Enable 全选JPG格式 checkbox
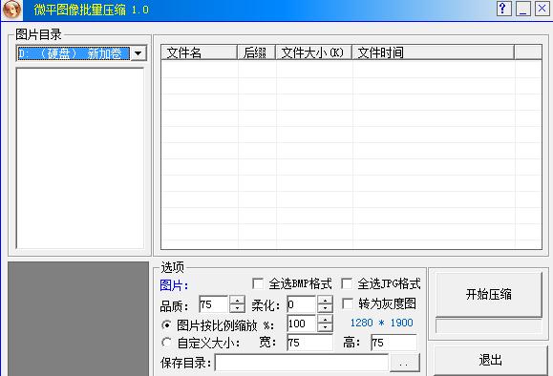Image resolution: width=553 pixels, height=376 pixels. (347, 283)
